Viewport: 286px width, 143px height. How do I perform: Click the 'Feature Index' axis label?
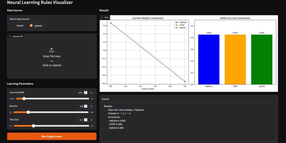pos(148,89)
